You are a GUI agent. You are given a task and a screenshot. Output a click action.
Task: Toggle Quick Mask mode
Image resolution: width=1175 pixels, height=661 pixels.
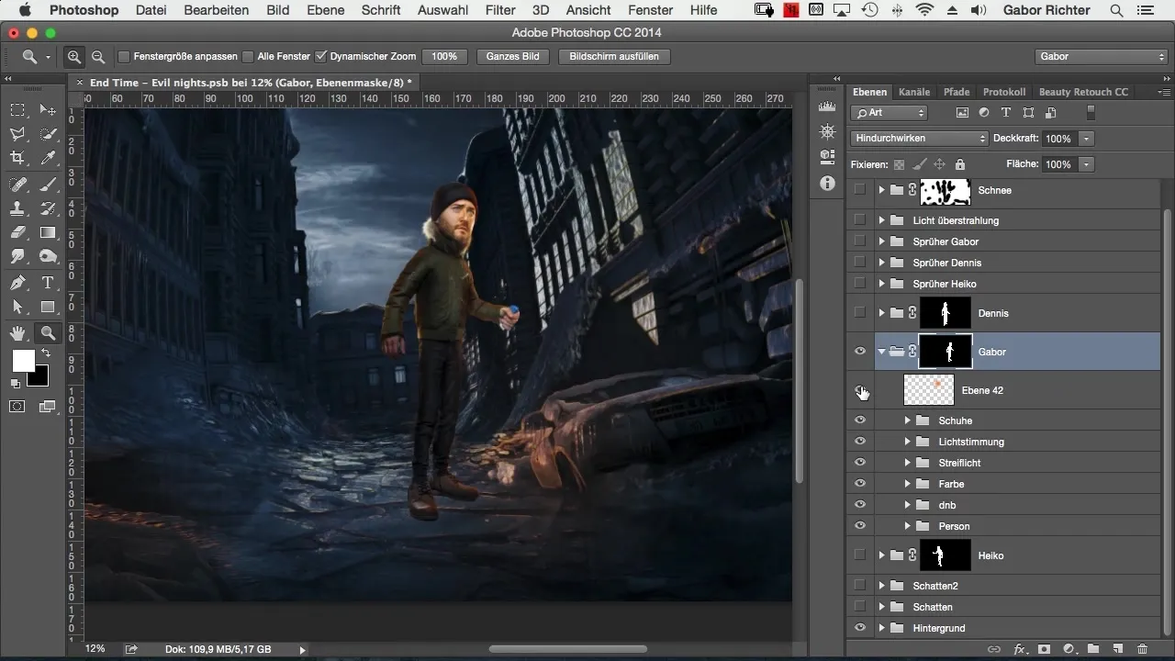click(17, 407)
